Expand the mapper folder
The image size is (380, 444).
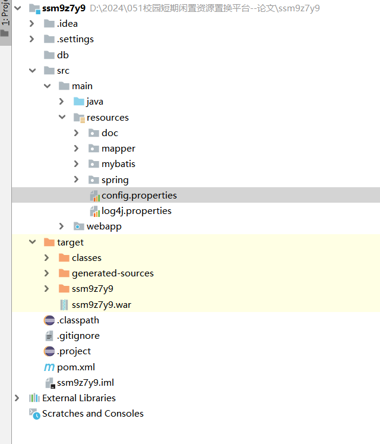(x=77, y=149)
